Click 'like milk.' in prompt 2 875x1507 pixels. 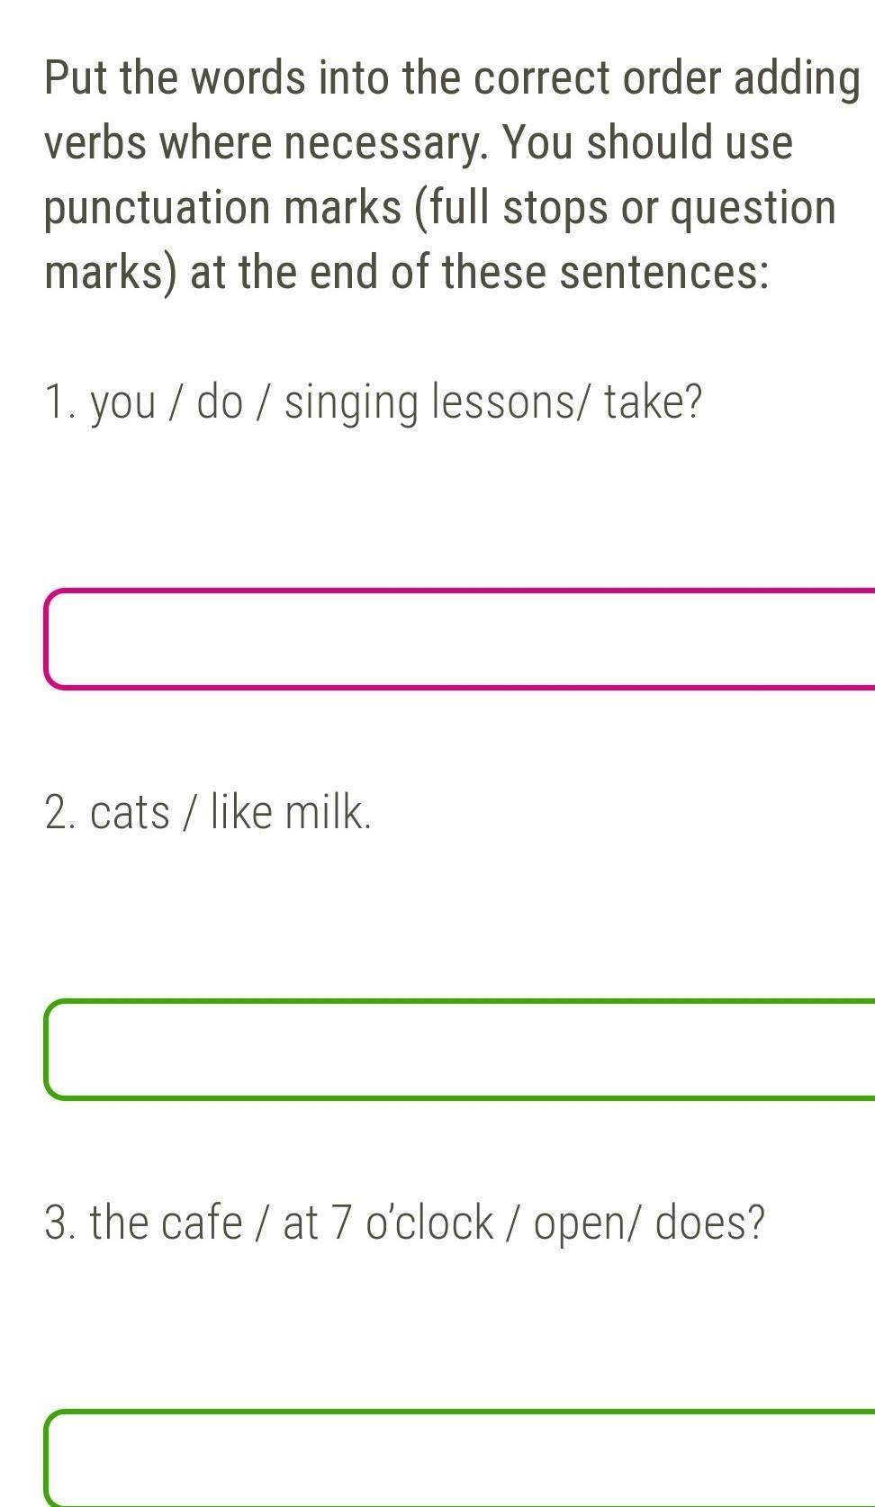[x=291, y=812]
